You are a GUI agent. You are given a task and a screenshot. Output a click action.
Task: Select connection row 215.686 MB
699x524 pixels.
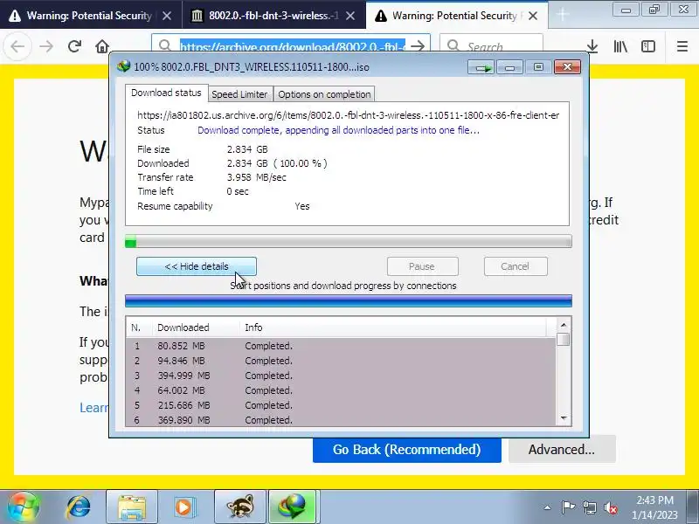pyautogui.click(x=341, y=405)
